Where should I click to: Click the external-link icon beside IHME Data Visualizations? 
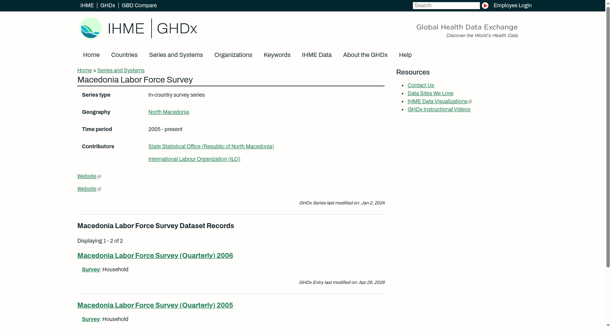point(470,102)
